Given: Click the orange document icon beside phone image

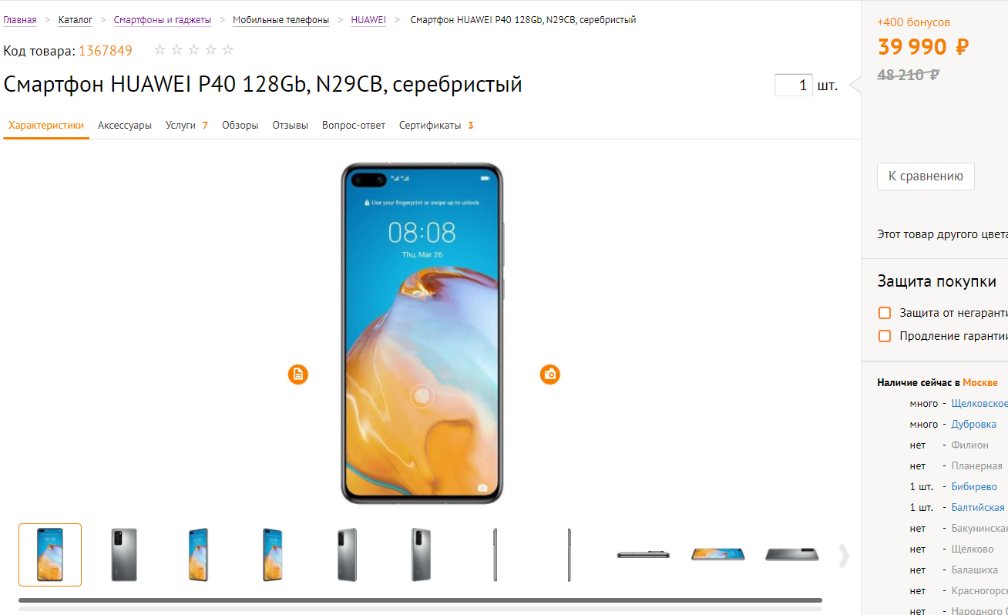Looking at the screenshot, I should coord(298,375).
